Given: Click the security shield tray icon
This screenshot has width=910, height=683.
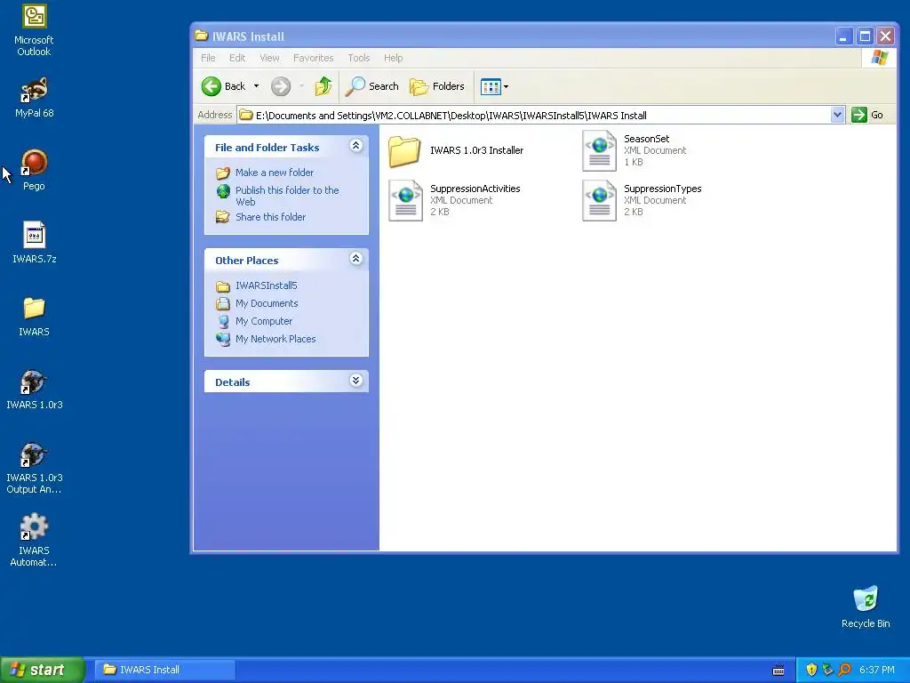Looking at the screenshot, I should [x=811, y=670].
